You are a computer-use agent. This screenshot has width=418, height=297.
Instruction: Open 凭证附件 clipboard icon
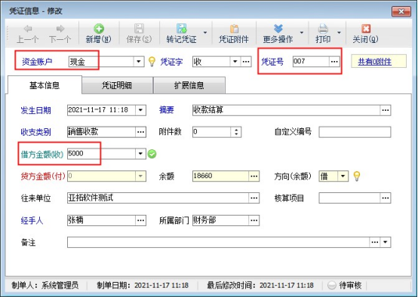[x=234, y=29]
